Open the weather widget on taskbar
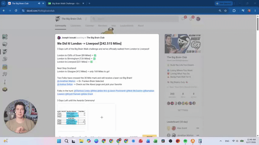Viewport: 259px width, 145px height. [6, 141]
